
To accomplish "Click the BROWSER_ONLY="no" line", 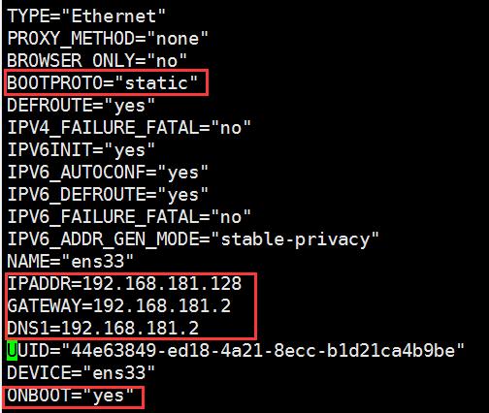I will 97,60.
